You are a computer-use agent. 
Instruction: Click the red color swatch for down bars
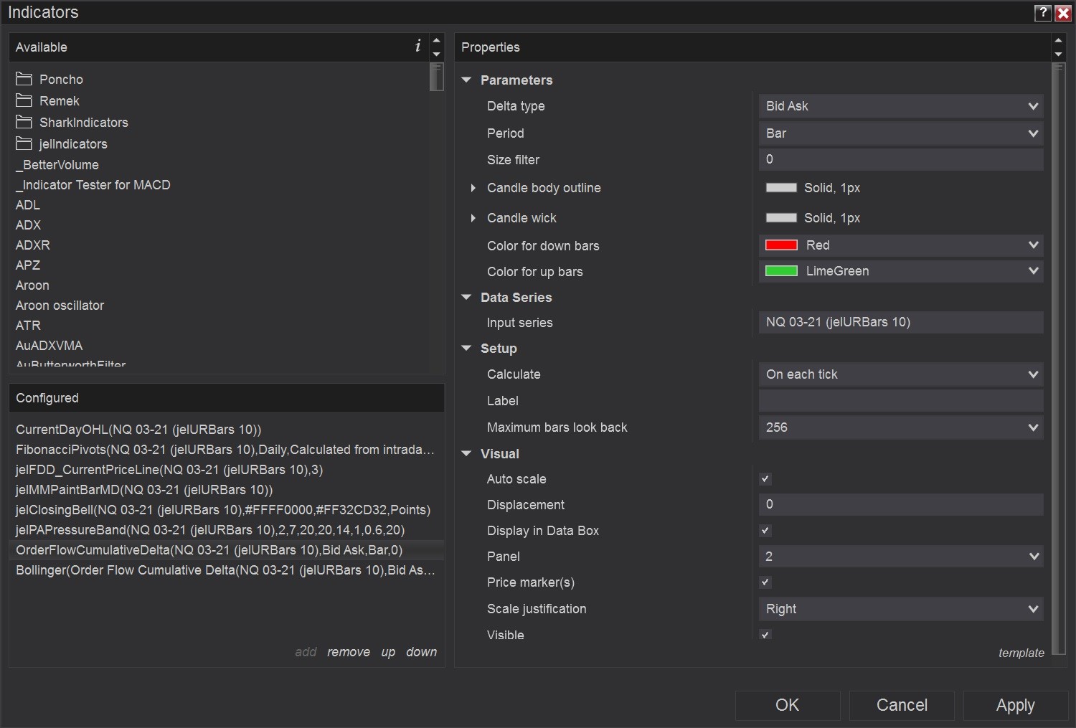pyautogui.click(x=781, y=245)
